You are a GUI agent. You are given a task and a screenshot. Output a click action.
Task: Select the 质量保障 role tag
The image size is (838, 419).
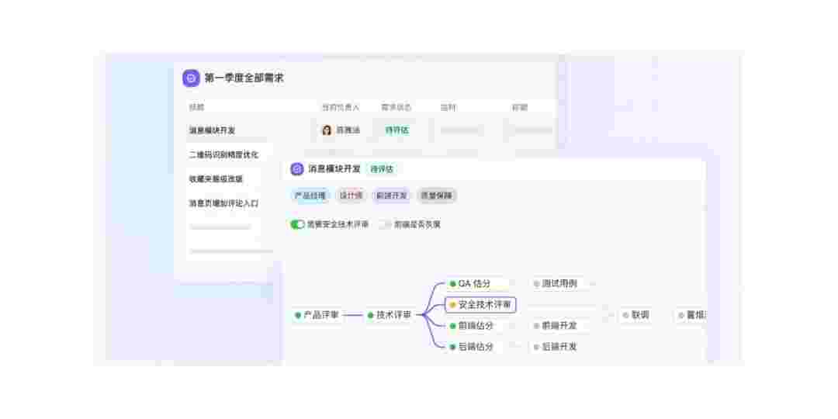pyautogui.click(x=437, y=196)
